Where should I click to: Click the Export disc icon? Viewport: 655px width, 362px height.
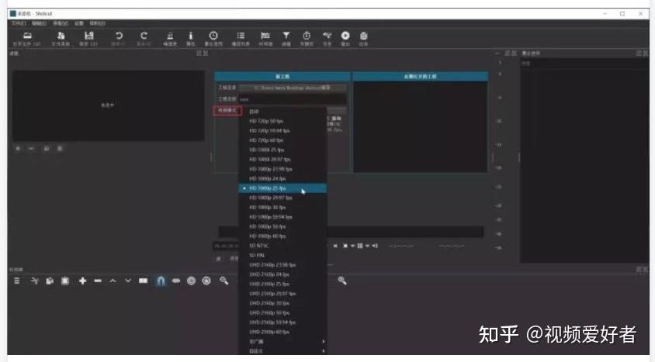click(345, 36)
